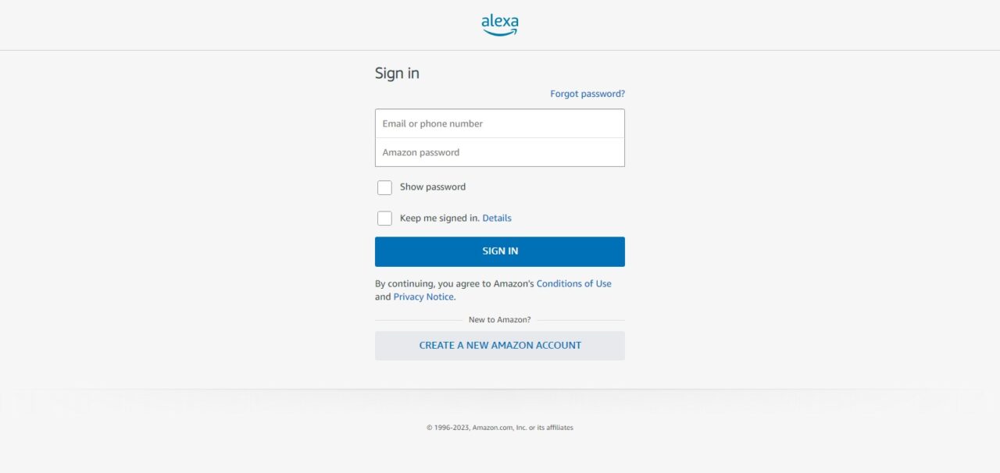Open the Conditions of Use link
Viewport: 1000px width, 473px height.
point(574,284)
